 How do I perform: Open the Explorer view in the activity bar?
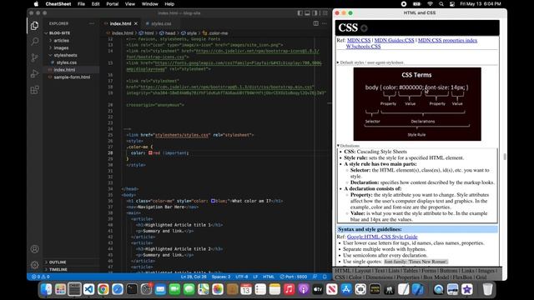tap(34, 26)
